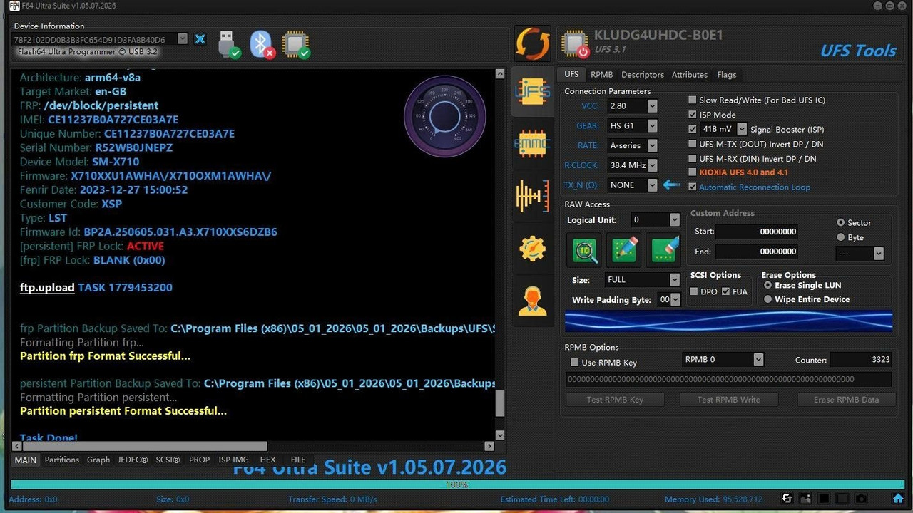Image resolution: width=913 pixels, height=513 pixels.
Task: Click the camera icon in the status bar
Action: pos(861,499)
